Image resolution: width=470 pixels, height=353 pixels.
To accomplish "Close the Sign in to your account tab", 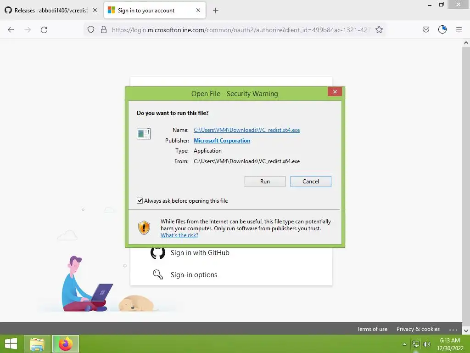I will [198, 10].
